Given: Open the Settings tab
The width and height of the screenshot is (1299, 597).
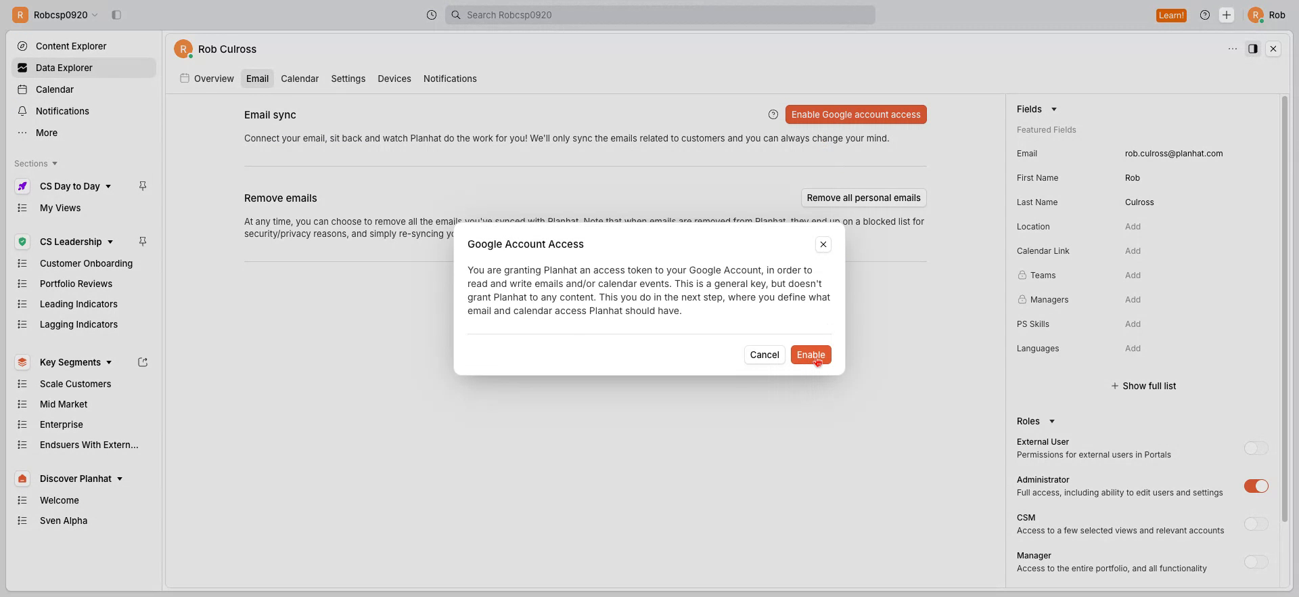Looking at the screenshot, I should 348,79.
